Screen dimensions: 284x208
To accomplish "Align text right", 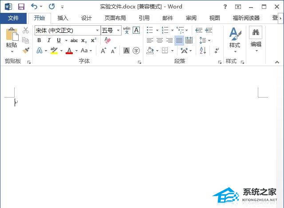I will 170,40.
